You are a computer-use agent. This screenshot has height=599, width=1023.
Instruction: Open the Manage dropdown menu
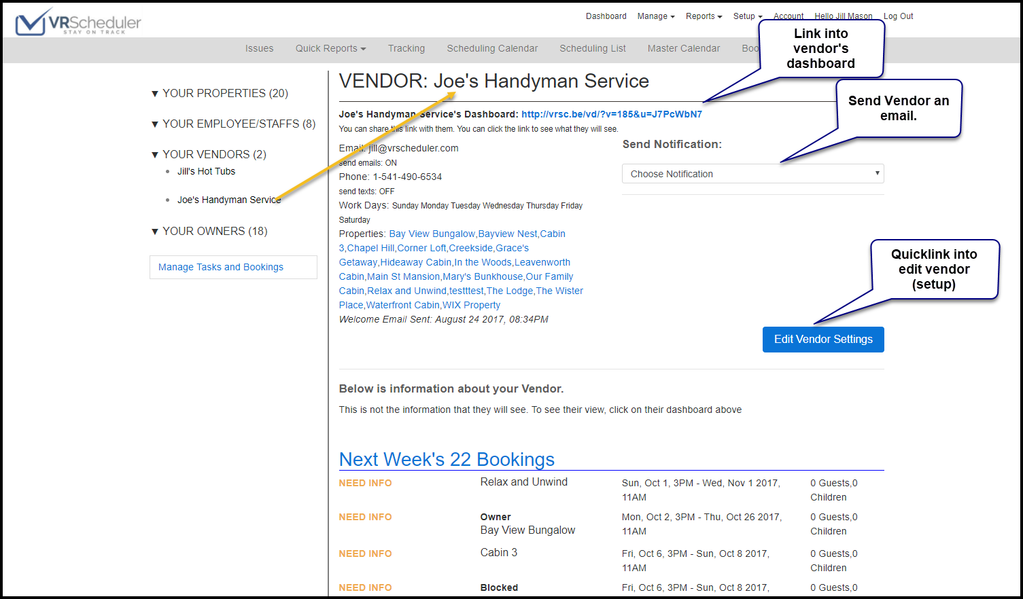656,16
